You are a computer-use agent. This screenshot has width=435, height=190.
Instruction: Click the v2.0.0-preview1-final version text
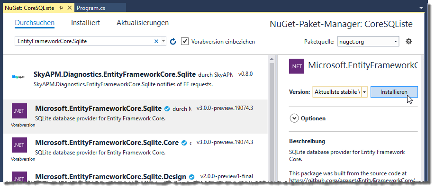point(227,176)
